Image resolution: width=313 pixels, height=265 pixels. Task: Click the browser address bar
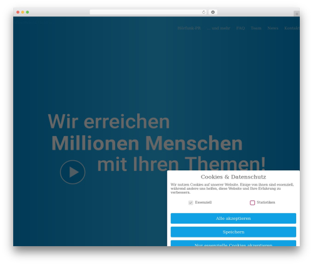point(148,12)
